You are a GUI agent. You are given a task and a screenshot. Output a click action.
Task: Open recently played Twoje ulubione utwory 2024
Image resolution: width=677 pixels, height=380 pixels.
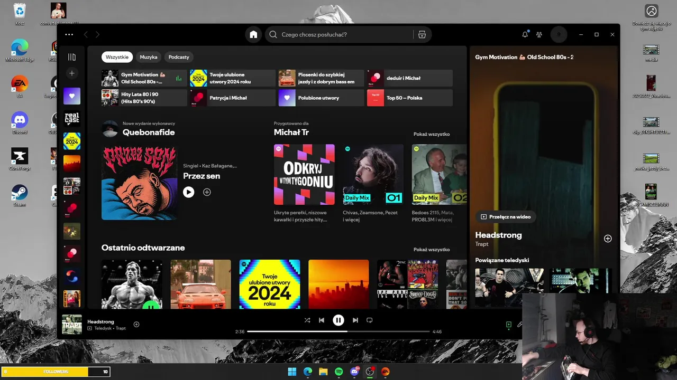(270, 284)
